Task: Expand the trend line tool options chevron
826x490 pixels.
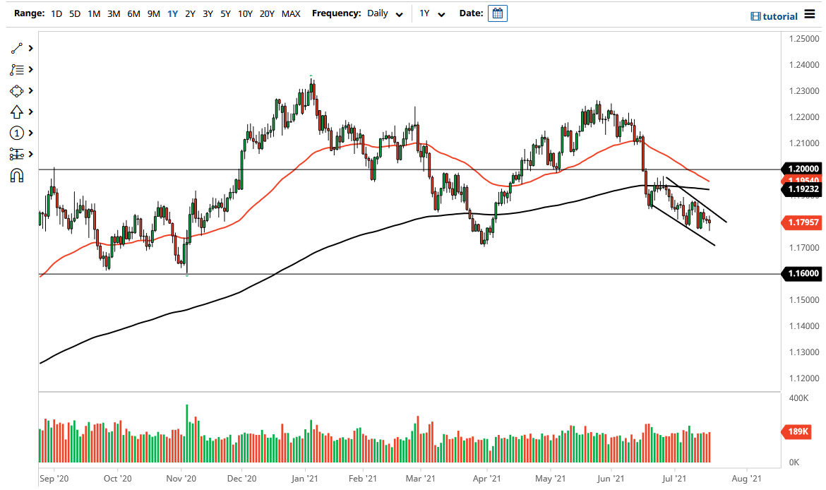Action: [30, 48]
